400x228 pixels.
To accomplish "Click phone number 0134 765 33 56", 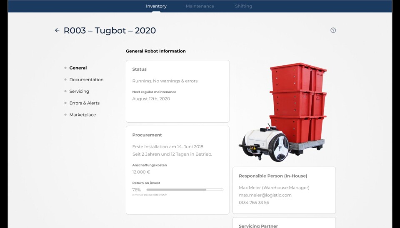I will pyautogui.click(x=254, y=203).
